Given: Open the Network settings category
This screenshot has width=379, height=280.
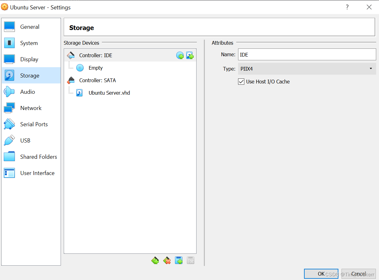Looking at the screenshot, I should point(31,108).
